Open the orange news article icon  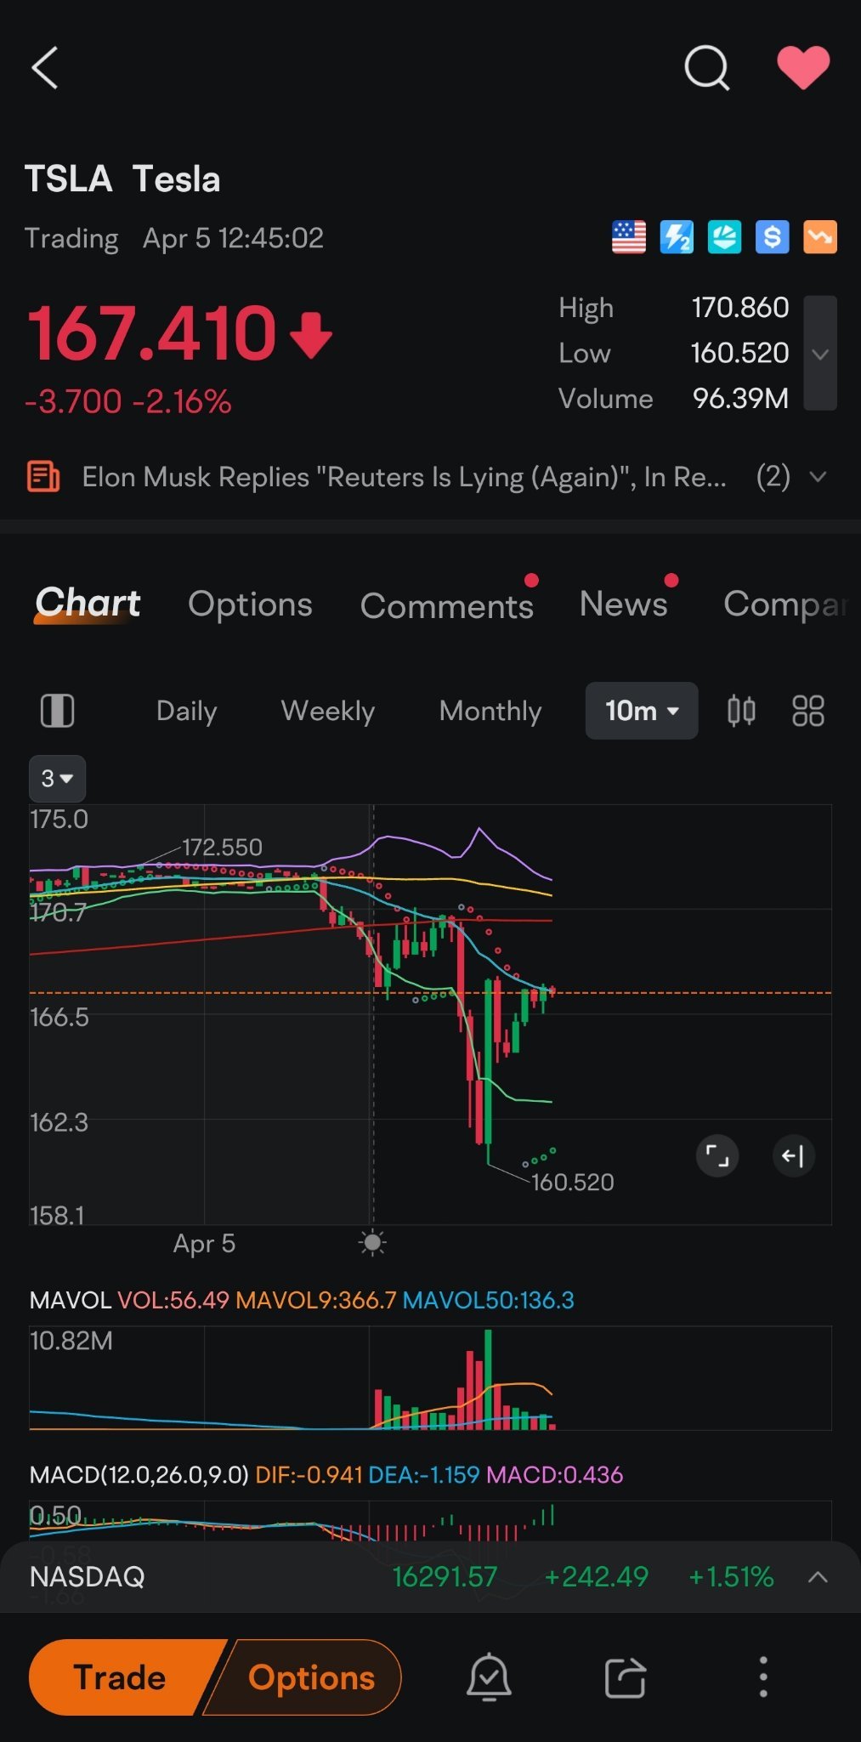tap(43, 477)
